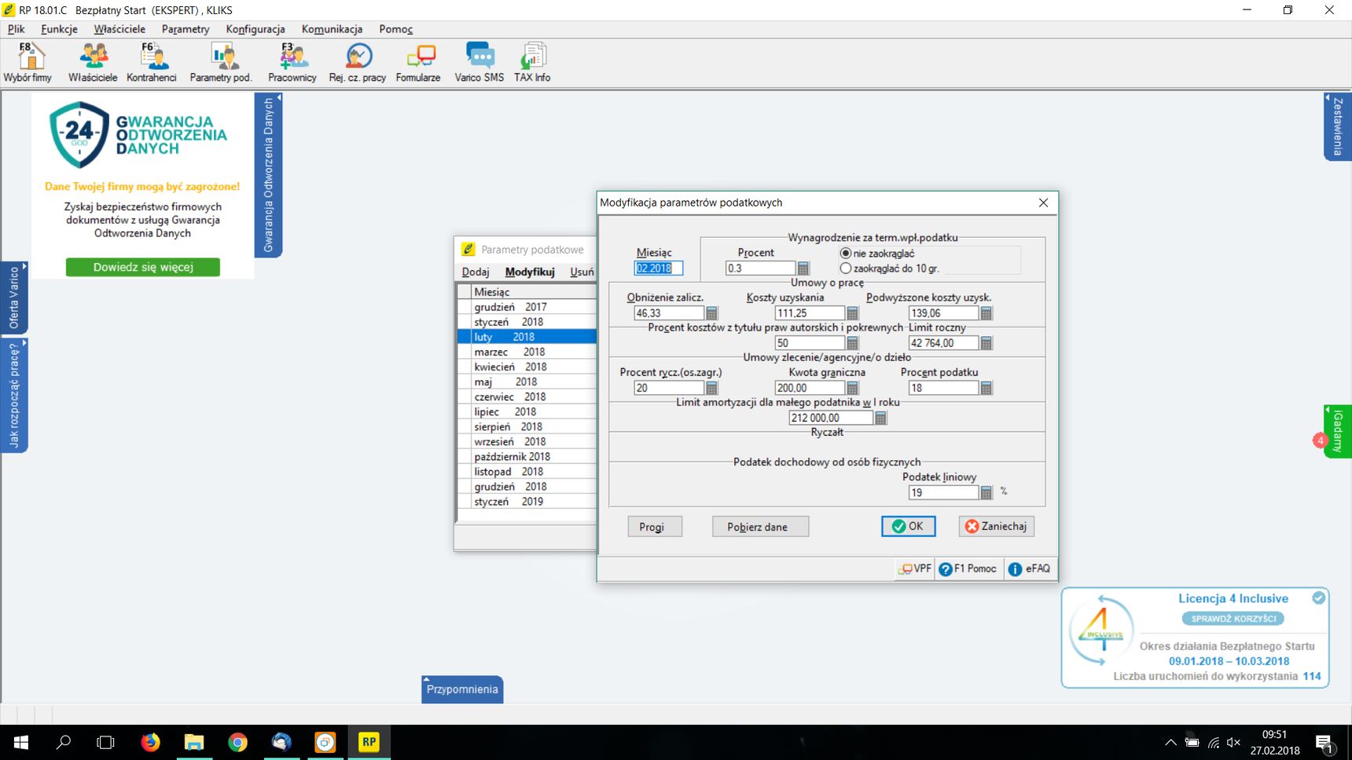
Task: Click the Progi button
Action: [x=654, y=527]
